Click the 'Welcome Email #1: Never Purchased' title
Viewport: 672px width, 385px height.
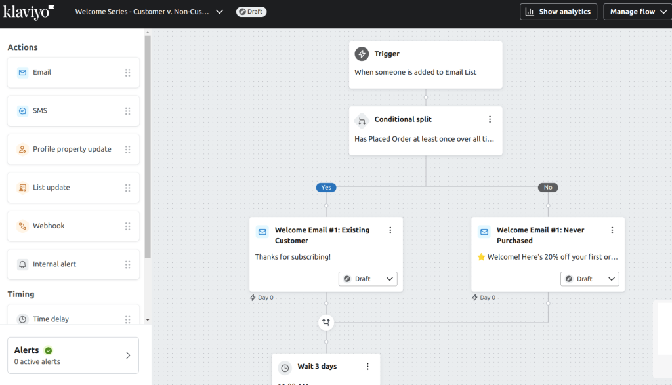(x=541, y=235)
